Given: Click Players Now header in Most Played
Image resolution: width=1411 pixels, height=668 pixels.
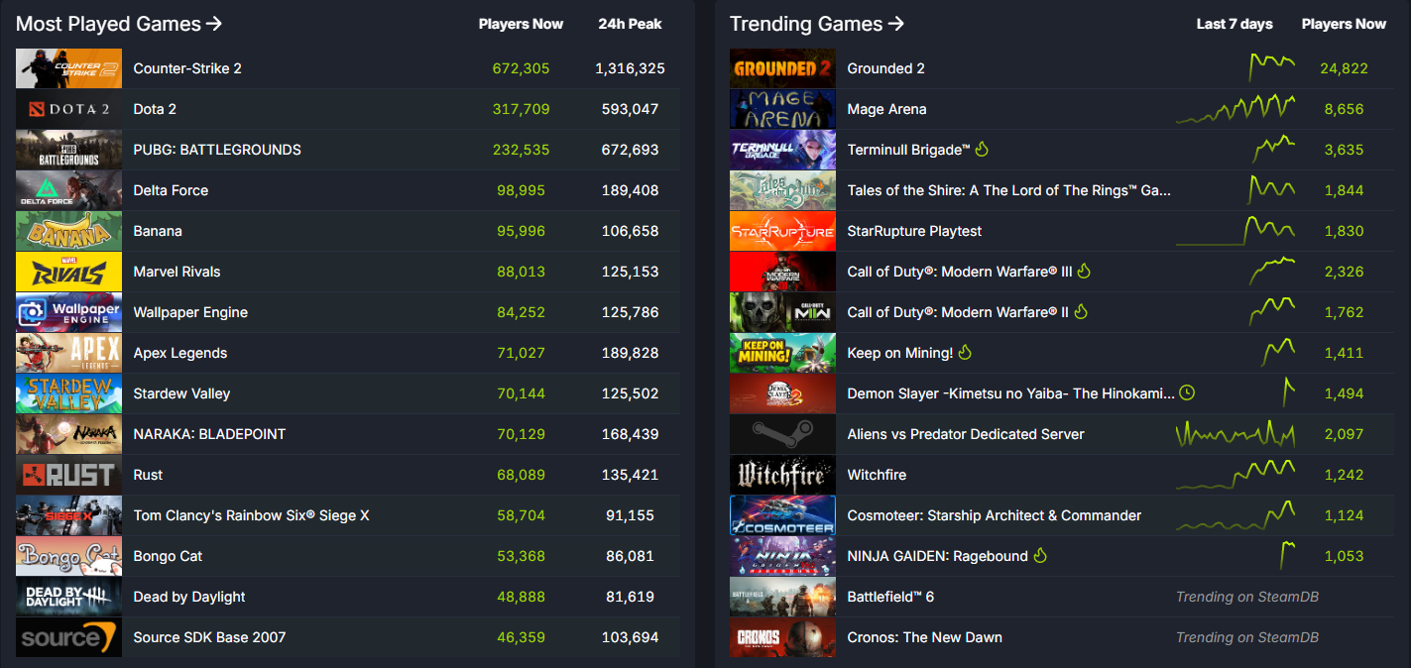Looking at the screenshot, I should click(x=521, y=24).
